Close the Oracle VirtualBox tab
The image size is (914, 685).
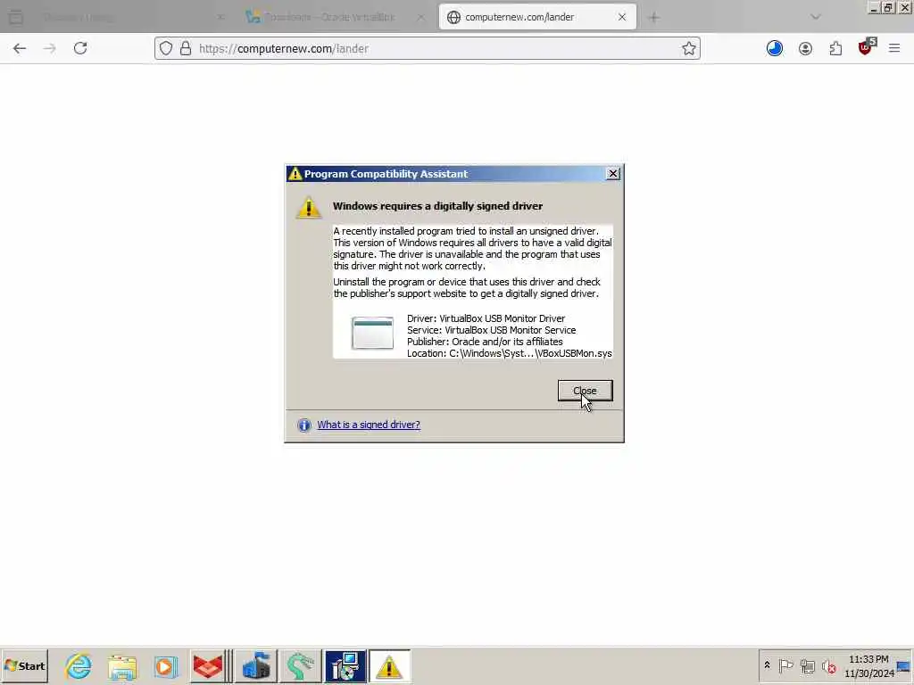coord(421,17)
